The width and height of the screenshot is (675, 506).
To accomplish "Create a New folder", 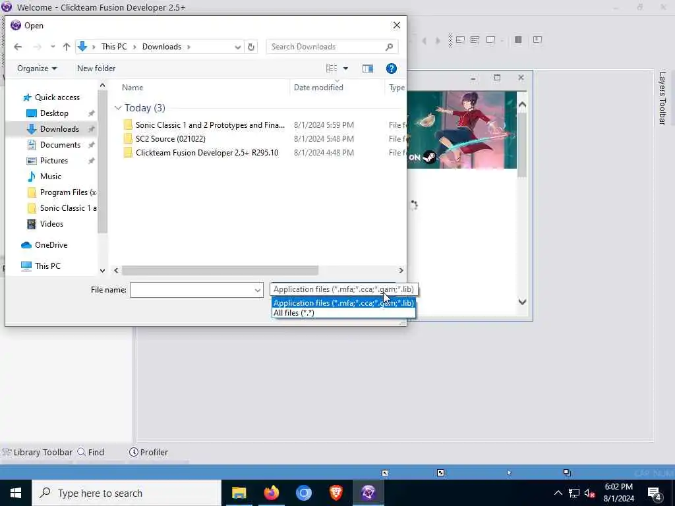I will [96, 69].
